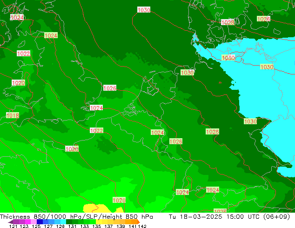Click the white-background 1026 isobar label
Image resolution: width=295 pixels, height=228 pixels.
(110, 88)
